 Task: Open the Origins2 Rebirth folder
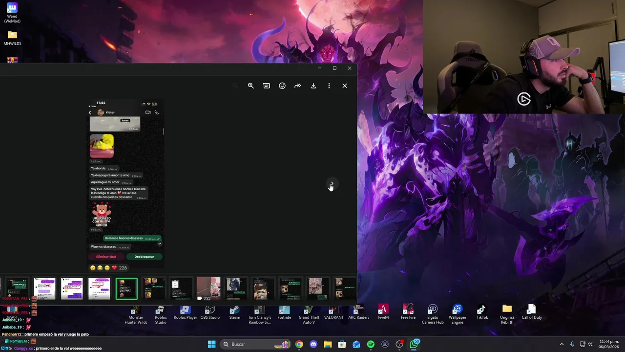pos(507,315)
